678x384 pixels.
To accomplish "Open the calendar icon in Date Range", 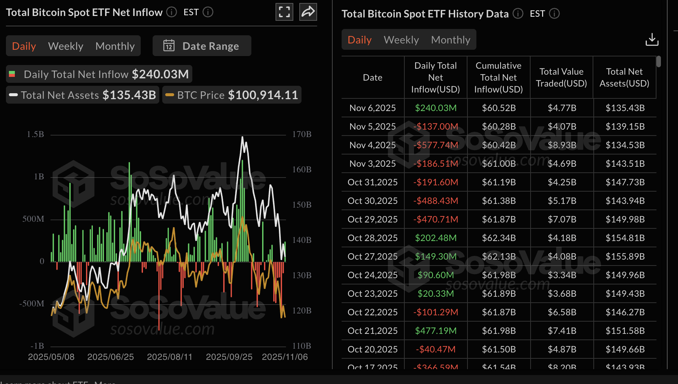I will click(x=169, y=46).
